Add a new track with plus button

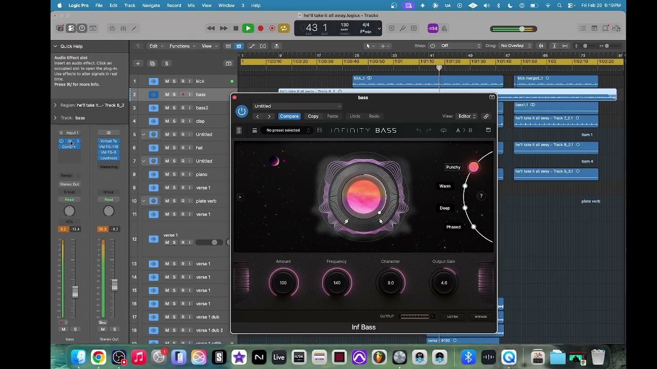coord(138,64)
